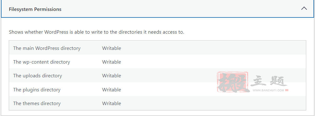Select 'The wp-content directory' label

tap(42, 62)
